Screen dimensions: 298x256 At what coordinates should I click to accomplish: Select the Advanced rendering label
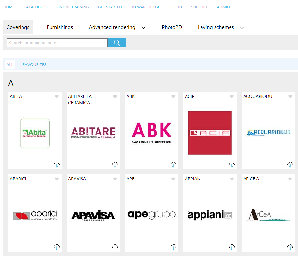tap(112, 27)
